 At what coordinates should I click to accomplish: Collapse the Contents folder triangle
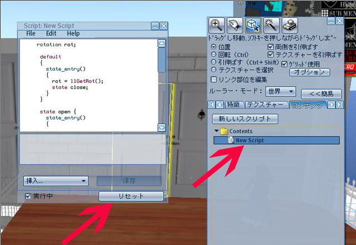coord(216,131)
